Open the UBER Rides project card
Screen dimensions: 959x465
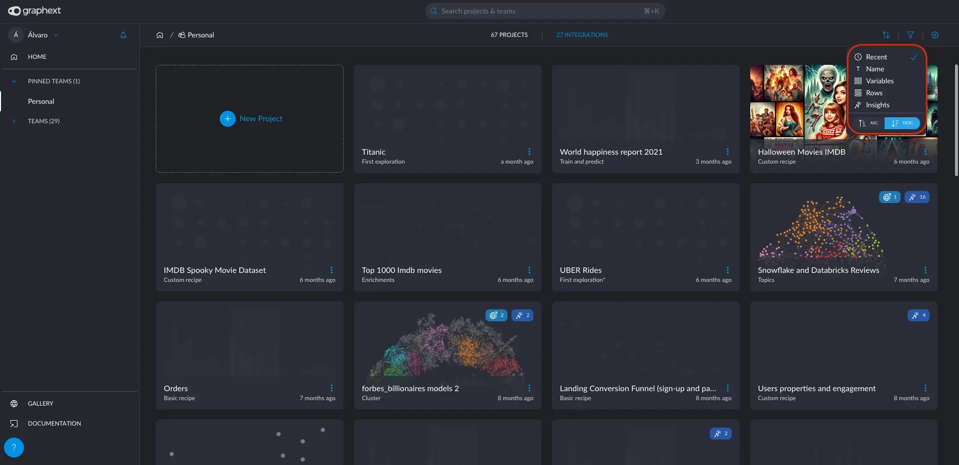[645, 237]
